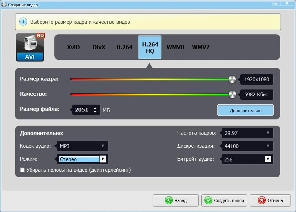The height and width of the screenshot is (212, 296).
Task: Click the Размер кадра slider handle
Action: tap(232, 79)
